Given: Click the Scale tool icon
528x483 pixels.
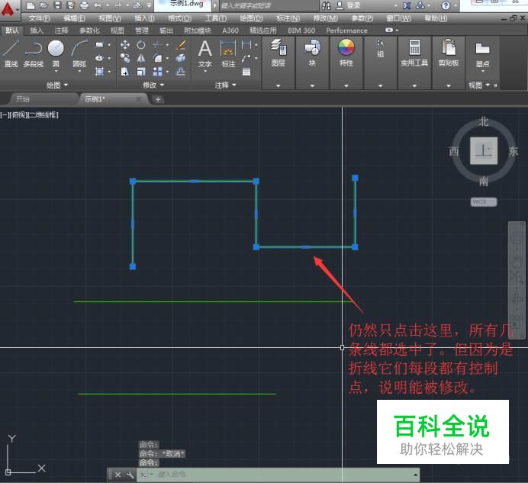Looking at the screenshot, I should tap(141, 72).
